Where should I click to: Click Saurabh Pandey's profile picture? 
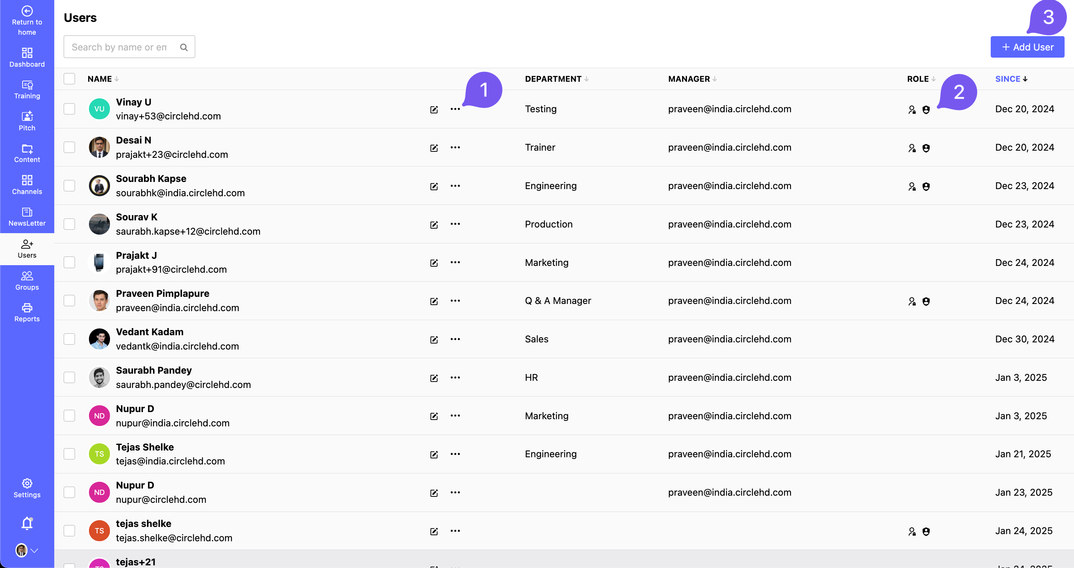99,377
